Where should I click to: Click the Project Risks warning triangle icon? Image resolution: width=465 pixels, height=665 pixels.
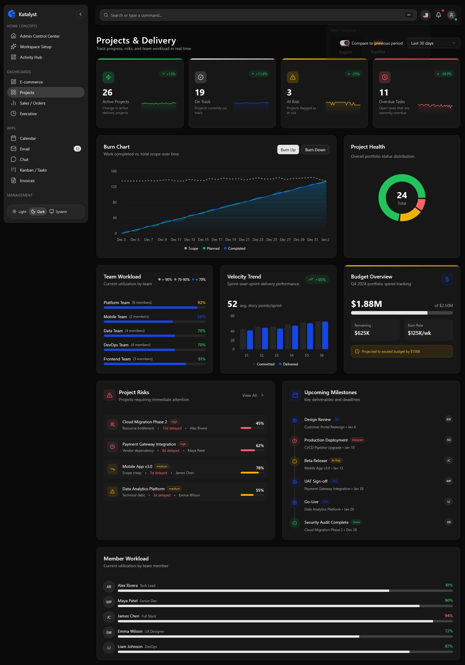110,395
